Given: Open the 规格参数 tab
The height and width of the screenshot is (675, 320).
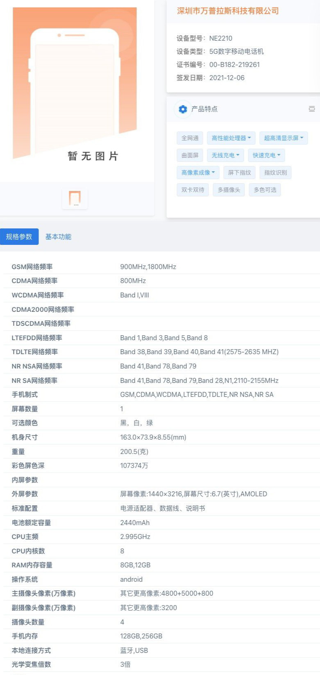Looking at the screenshot, I should click(19, 237).
